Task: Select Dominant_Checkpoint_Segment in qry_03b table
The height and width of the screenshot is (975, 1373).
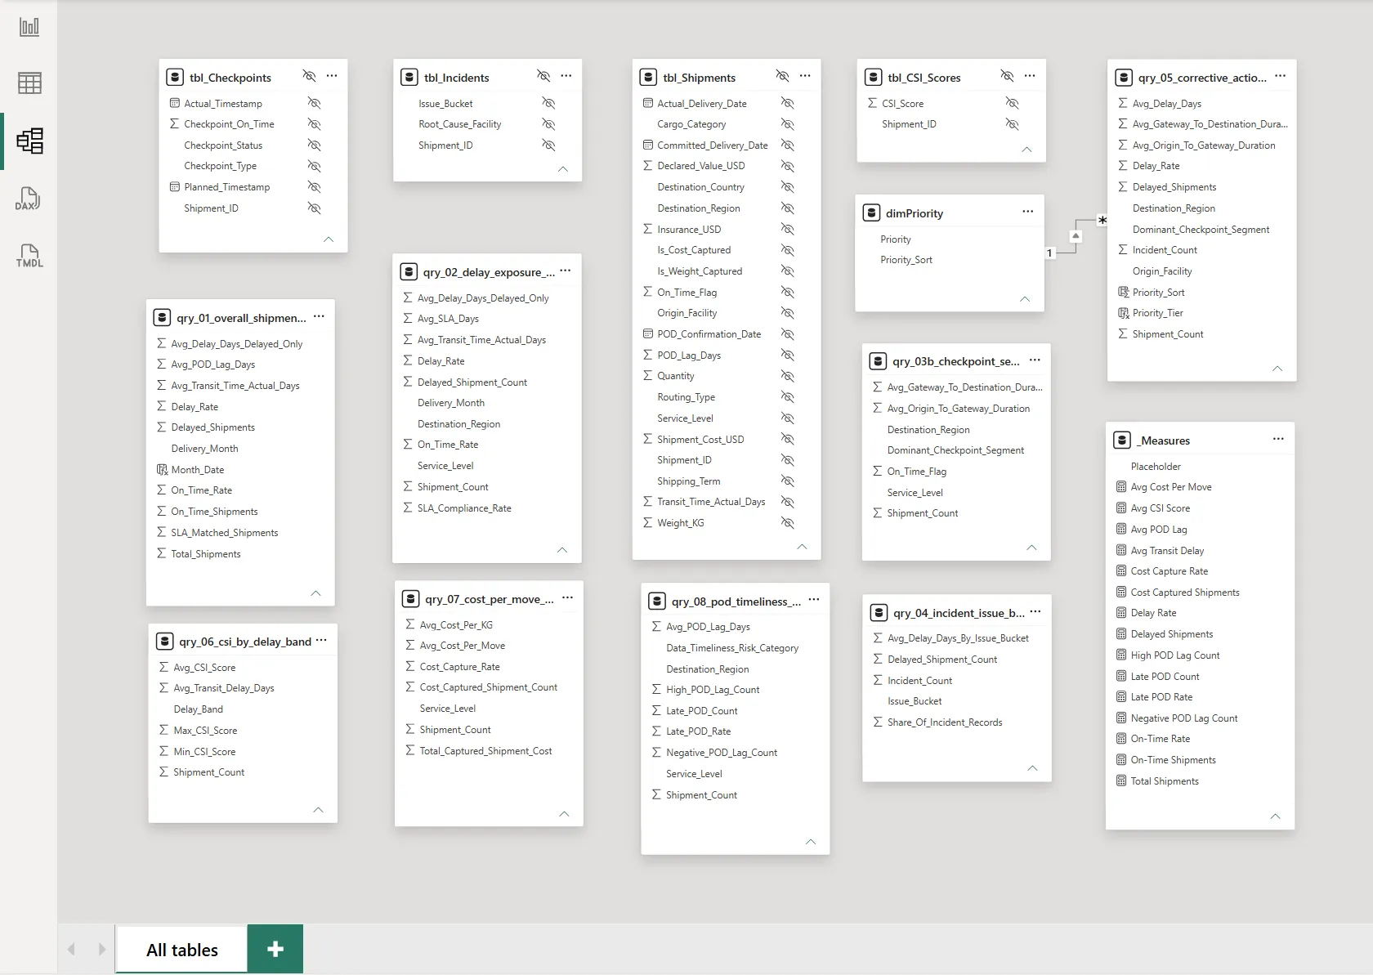Action: (x=955, y=450)
